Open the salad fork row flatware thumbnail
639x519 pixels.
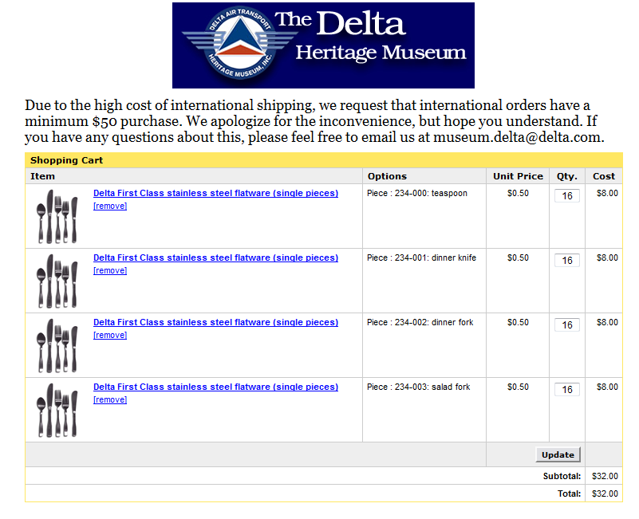click(x=57, y=410)
